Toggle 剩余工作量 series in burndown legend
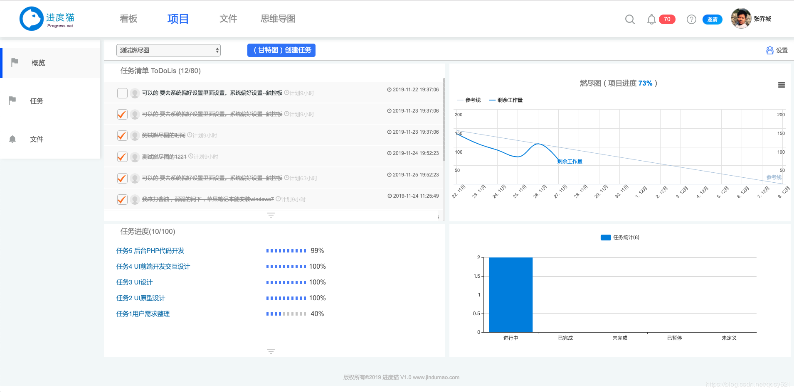 pos(505,100)
